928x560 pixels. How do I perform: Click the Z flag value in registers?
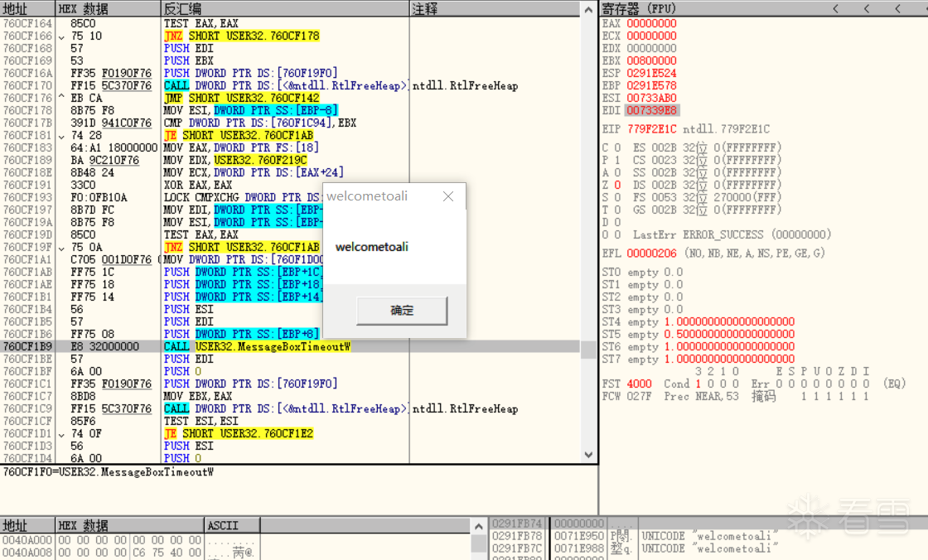click(617, 185)
